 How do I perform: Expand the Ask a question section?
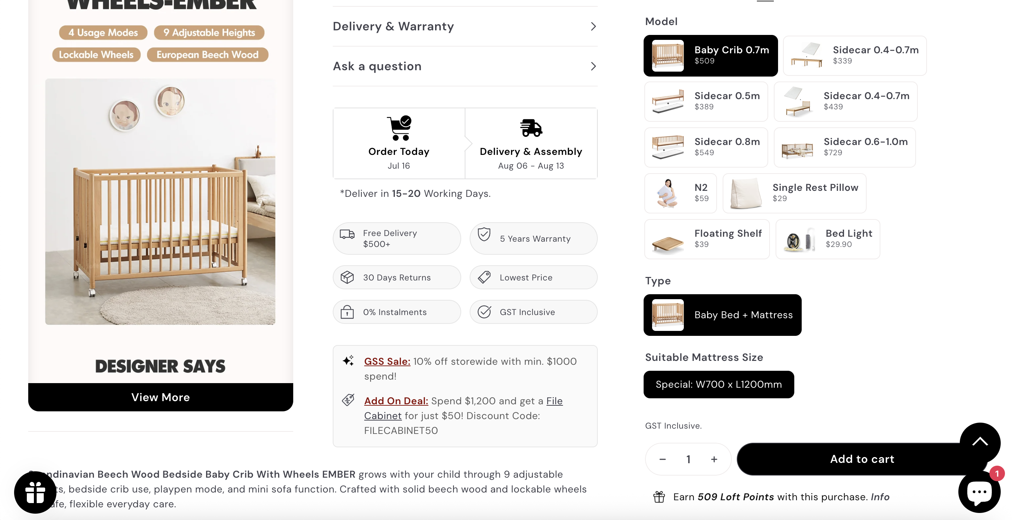pyautogui.click(x=465, y=66)
